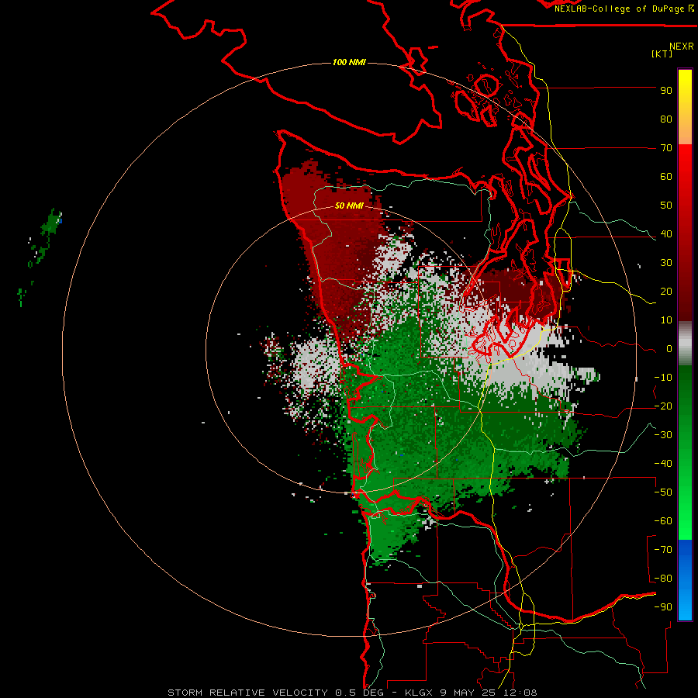Click the 40 value on the velocity scale
Viewport: 698px width, 698px height.
(666, 234)
